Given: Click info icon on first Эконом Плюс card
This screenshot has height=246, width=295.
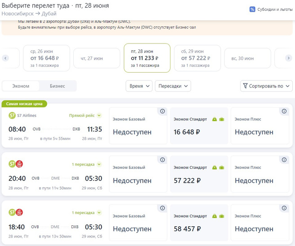Looking at the screenshot, I should [x=284, y=111].
